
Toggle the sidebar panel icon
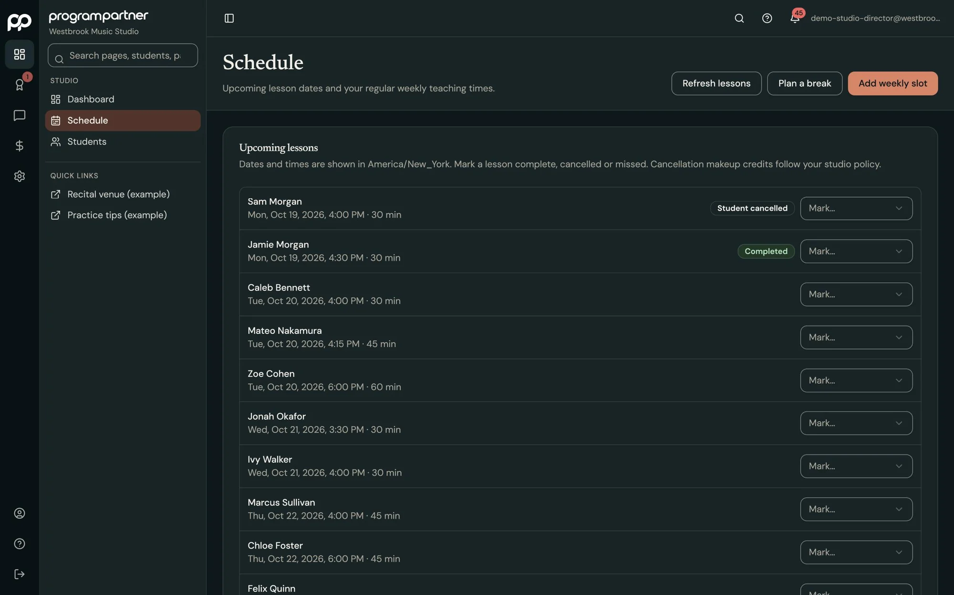[x=229, y=18]
